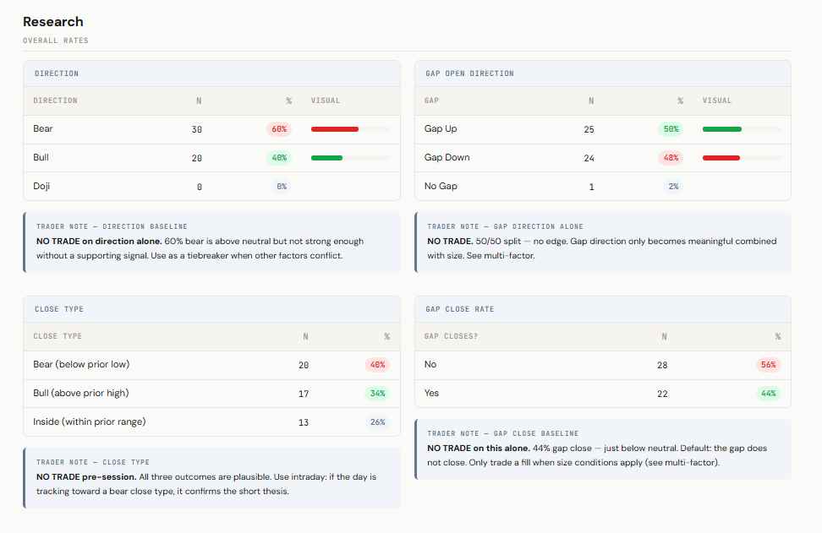Sort by the Direction column header
Screen dimensions: 822x533
point(55,101)
